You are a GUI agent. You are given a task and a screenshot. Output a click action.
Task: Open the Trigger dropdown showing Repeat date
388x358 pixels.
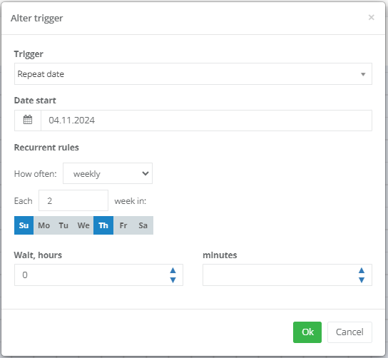(x=193, y=74)
